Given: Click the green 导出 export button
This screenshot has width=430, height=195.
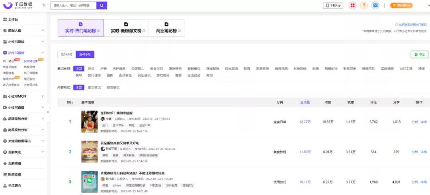Looking at the screenshot, I should click(419, 54).
